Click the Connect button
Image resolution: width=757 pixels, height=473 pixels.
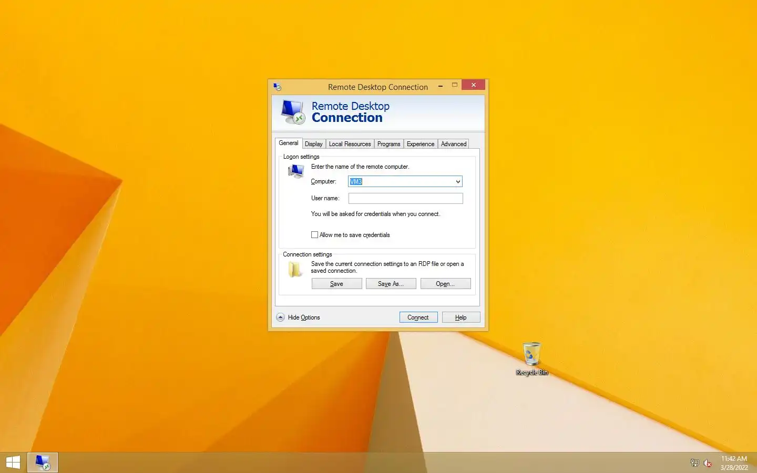tap(418, 317)
